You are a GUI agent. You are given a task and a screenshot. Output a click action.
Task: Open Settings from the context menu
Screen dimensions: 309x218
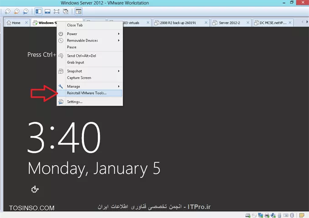90,102
